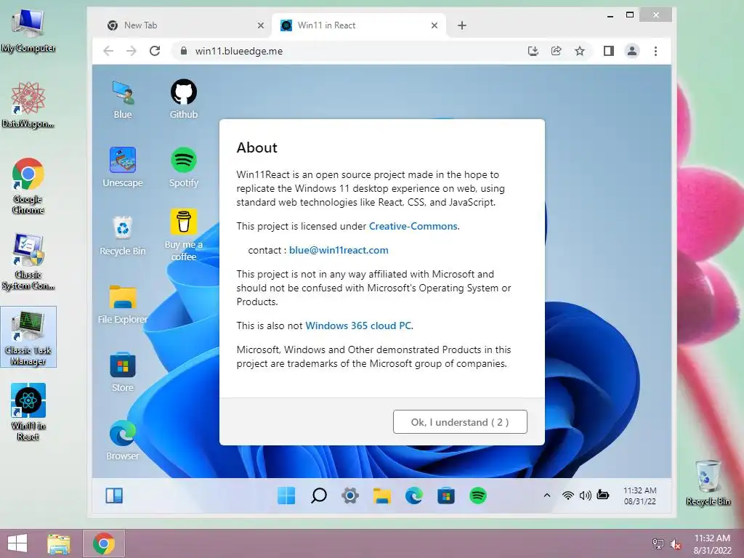The image size is (744, 558).
Task: Open File Explorer from the web taskbar
Action: coord(382,496)
